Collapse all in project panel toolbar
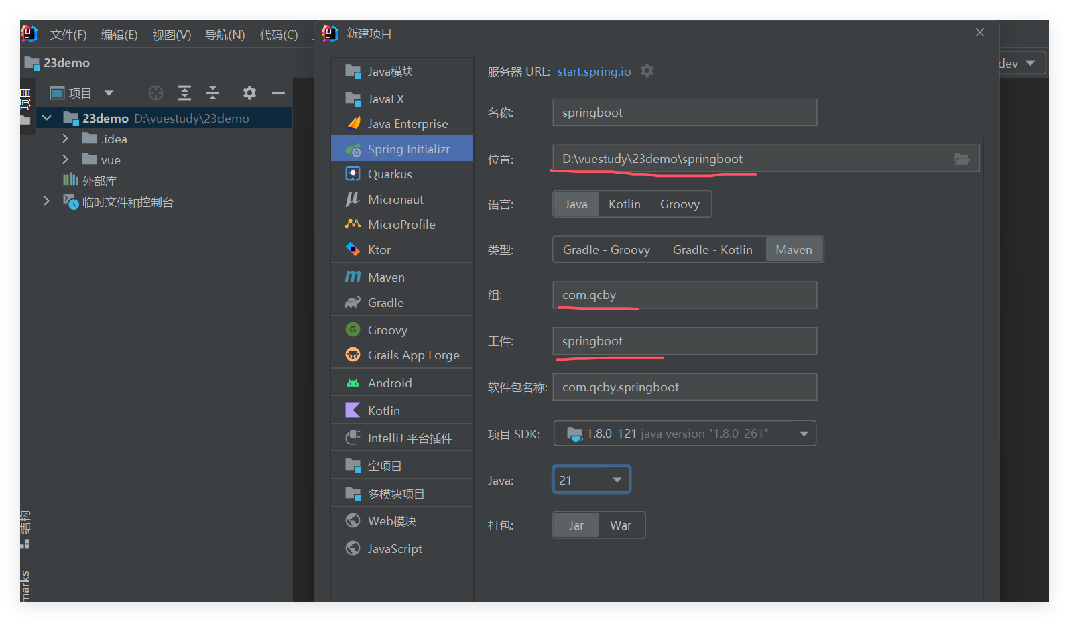Screen dimensions: 1069x622 coord(212,93)
